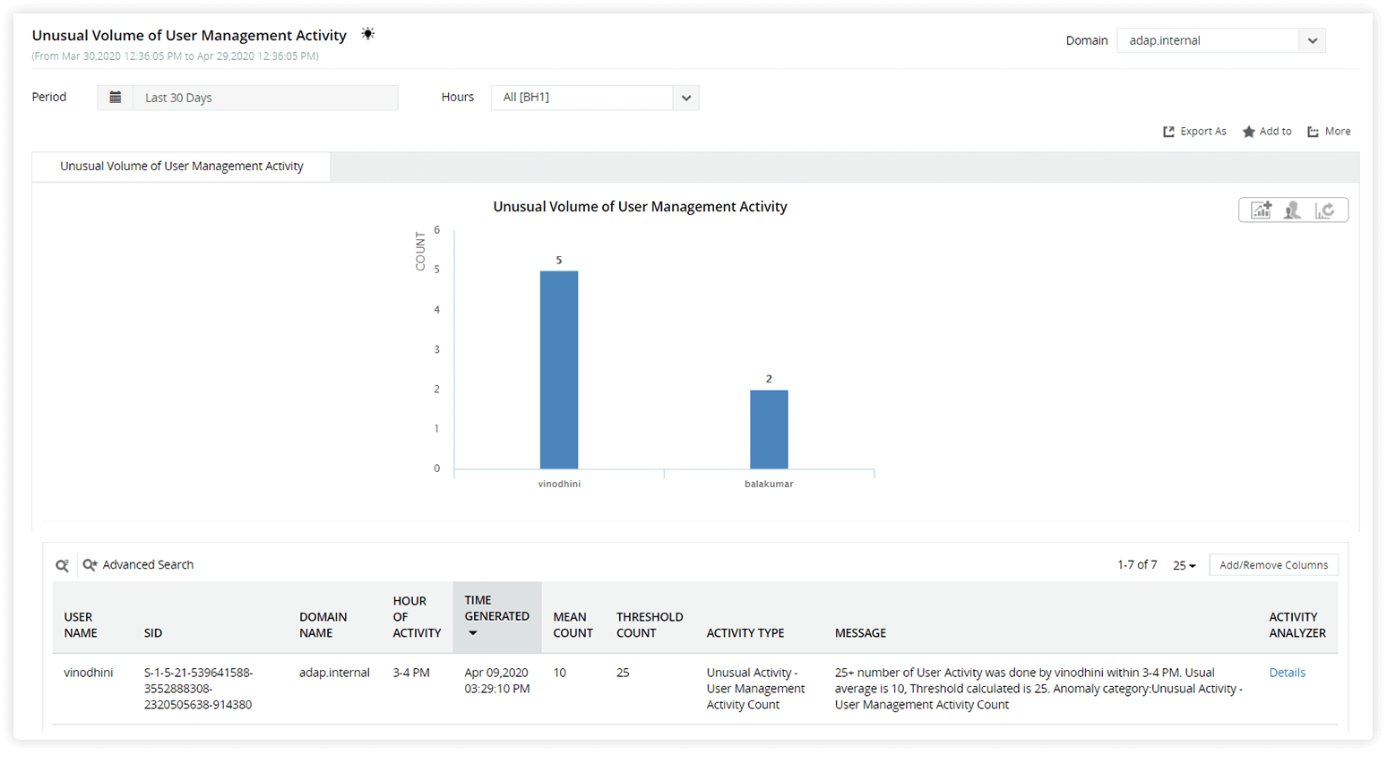Click the chart refresh icon near the graph
Image resolution: width=1387 pixels, height=781 pixels.
(1326, 210)
